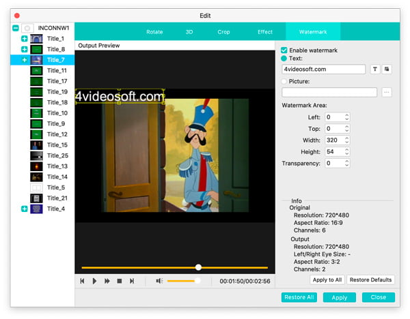Expand the Title_8 node

[25, 49]
